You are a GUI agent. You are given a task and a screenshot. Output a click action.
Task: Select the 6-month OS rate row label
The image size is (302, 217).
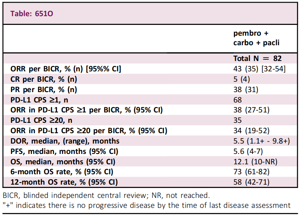pos(62,172)
